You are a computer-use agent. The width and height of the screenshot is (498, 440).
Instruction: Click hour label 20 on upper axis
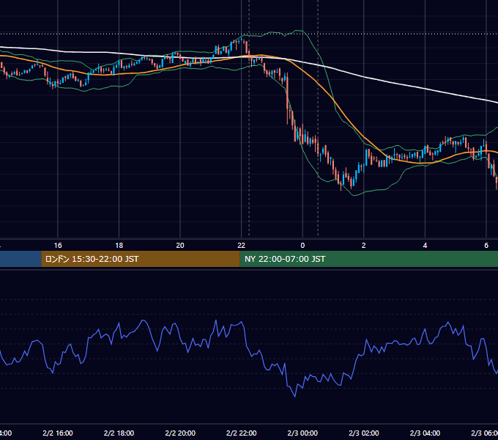pos(180,246)
